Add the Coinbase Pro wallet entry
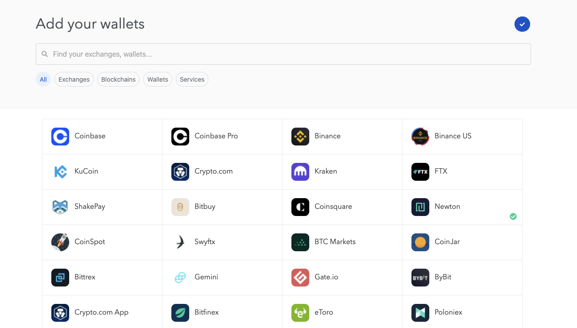Screen dimensions: 577x328 click(222, 137)
